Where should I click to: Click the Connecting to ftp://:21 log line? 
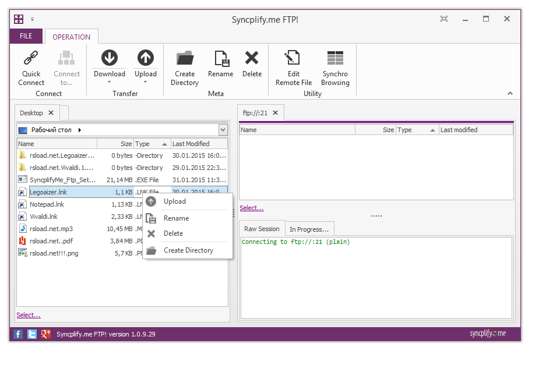295,242
